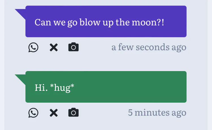
Task: Click the word "Hi." in the second message
Action: tap(40, 87)
